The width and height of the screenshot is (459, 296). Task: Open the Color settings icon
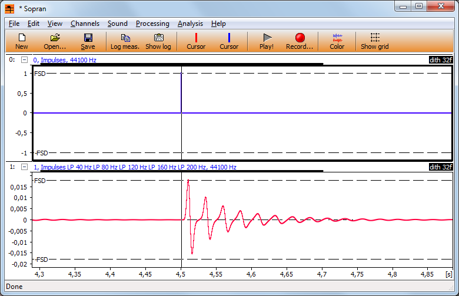(337, 41)
